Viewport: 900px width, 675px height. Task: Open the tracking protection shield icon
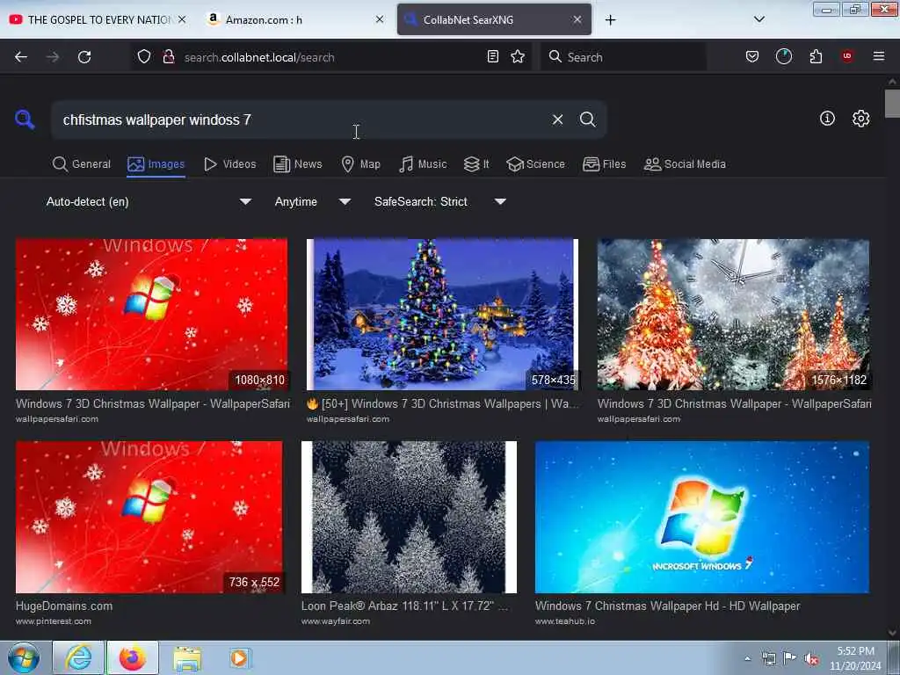pos(144,57)
